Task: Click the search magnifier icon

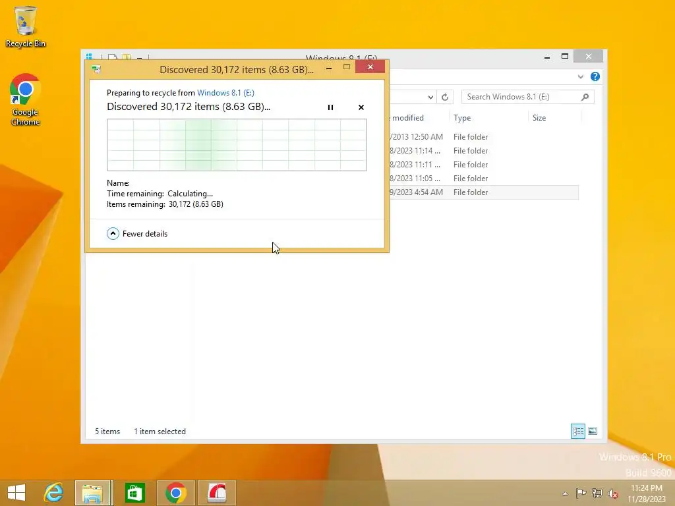Action: 585,97
